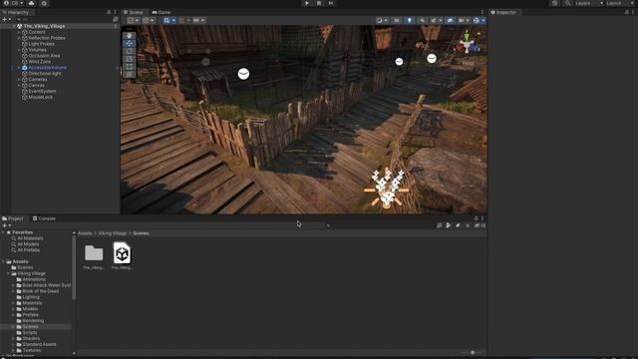Toggle scene lighting lightbulb button
The image size is (638, 359).
(410, 20)
